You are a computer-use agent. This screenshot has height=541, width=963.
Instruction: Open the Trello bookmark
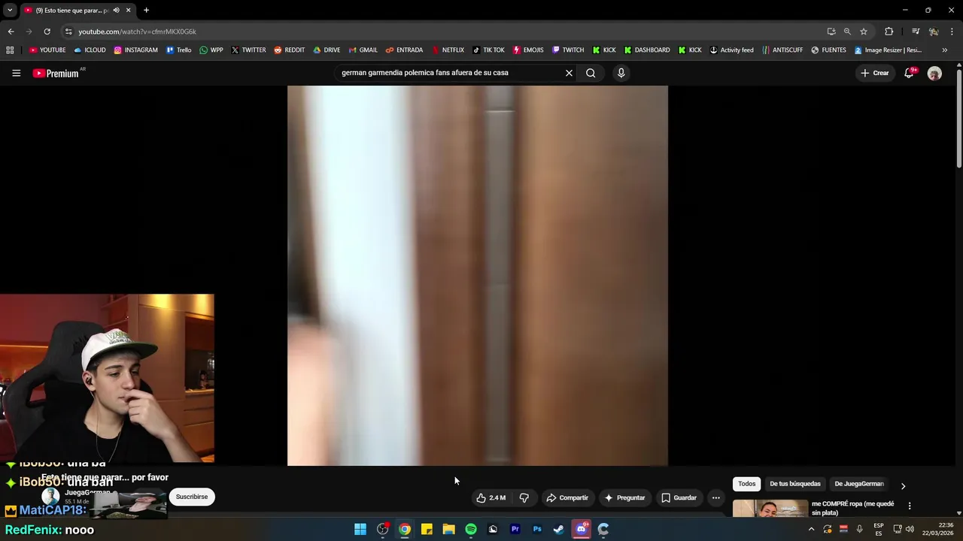(x=178, y=50)
